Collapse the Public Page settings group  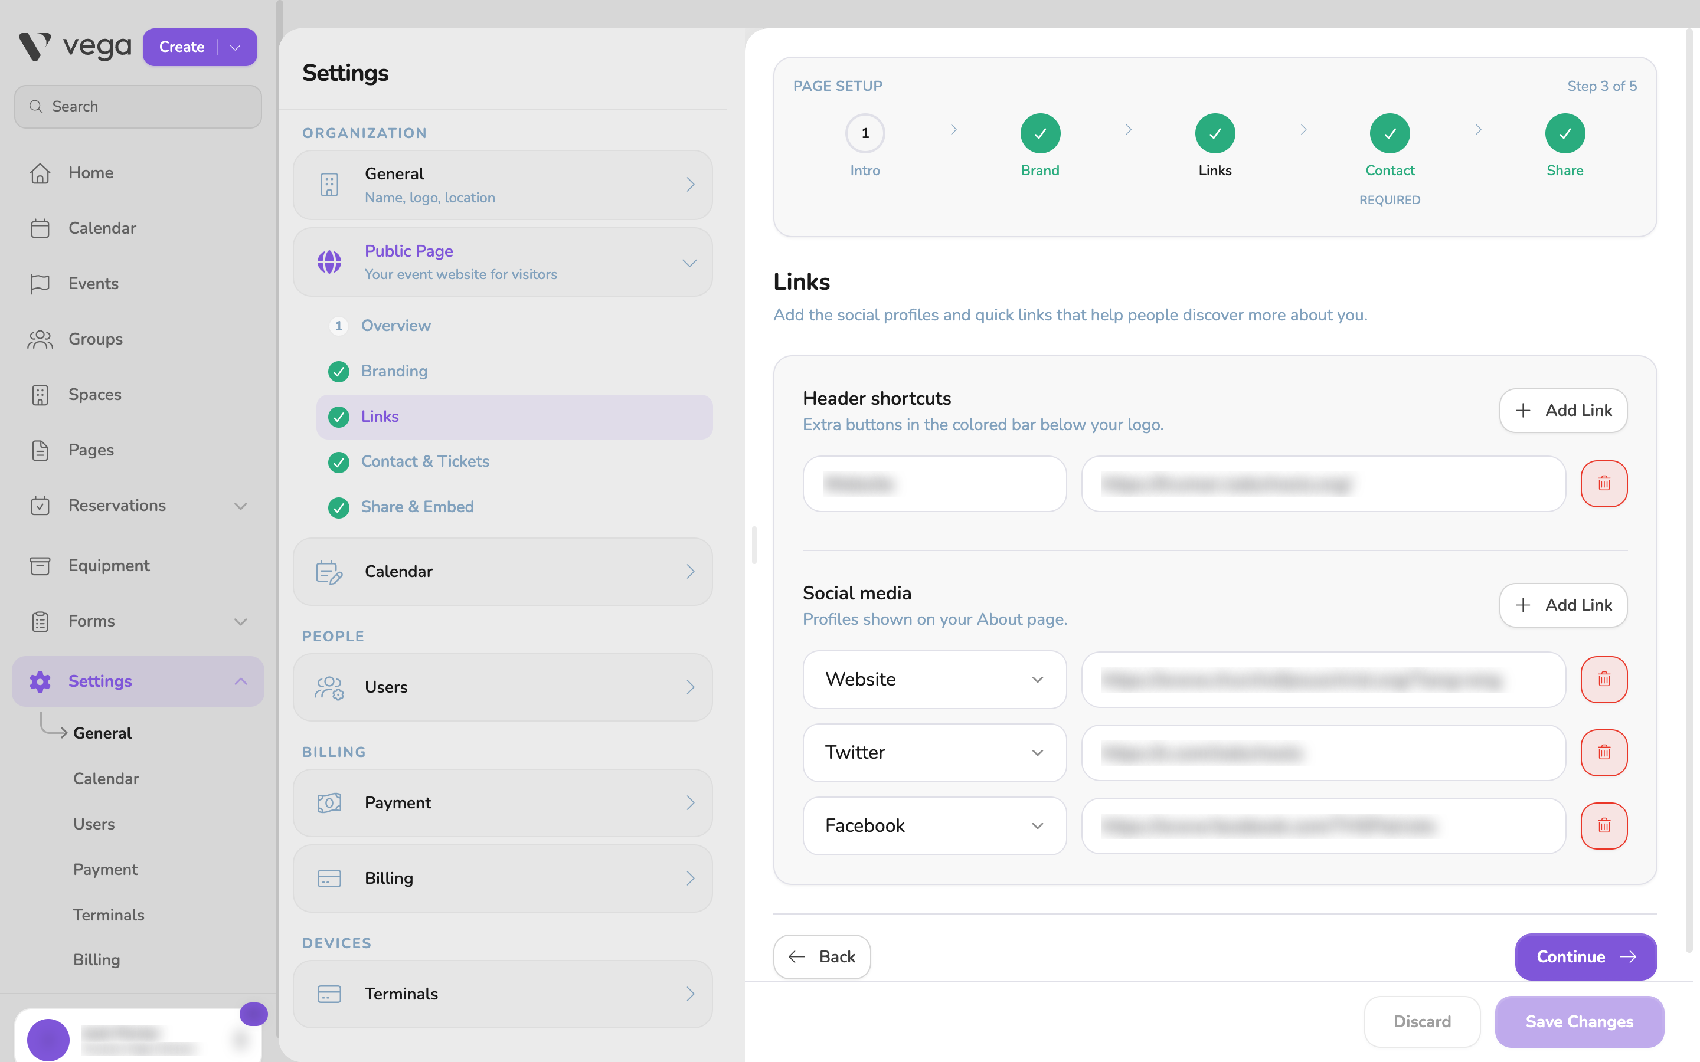tap(690, 263)
